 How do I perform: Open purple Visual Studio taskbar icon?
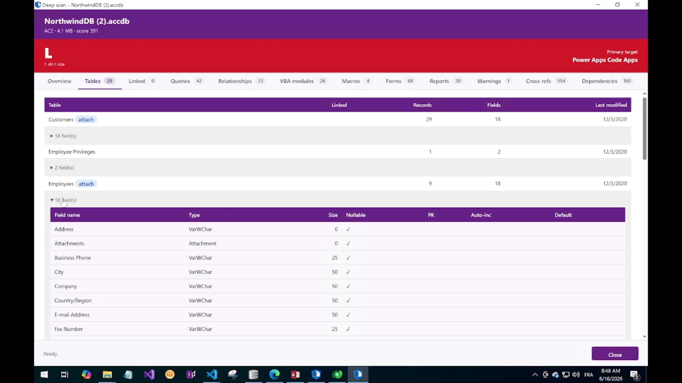point(149,374)
